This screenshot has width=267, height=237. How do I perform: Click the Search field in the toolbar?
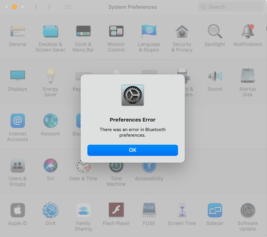pyautogui.click(x=231, y=7)
